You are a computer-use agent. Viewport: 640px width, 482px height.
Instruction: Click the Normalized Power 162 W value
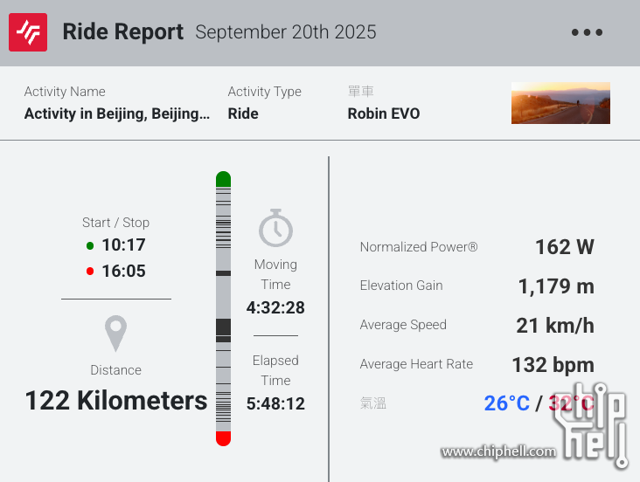[x=565, y=247]
